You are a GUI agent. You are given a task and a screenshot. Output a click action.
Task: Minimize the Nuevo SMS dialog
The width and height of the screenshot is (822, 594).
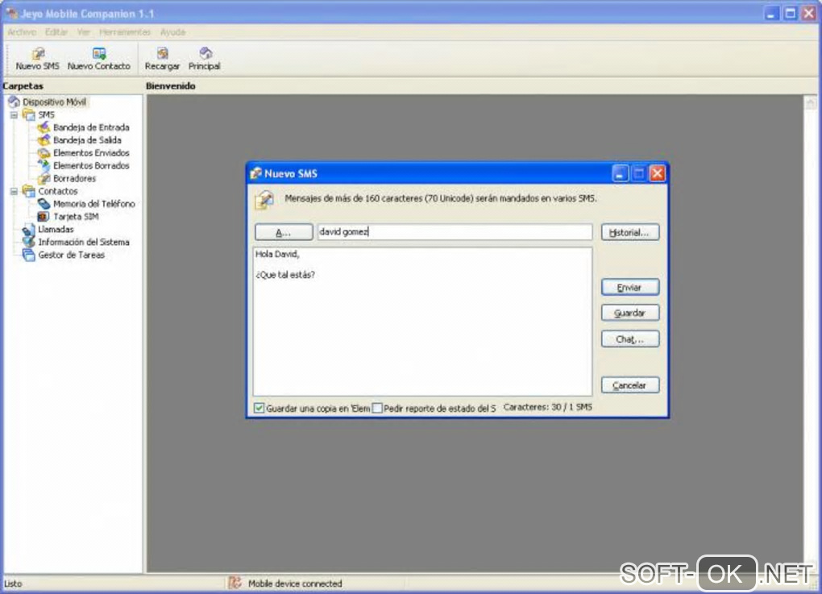tap(621, 173)
